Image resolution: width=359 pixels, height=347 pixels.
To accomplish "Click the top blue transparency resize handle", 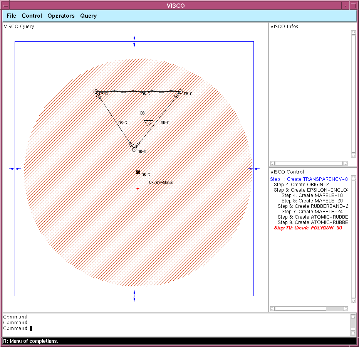I will click(x=134, y=41).
